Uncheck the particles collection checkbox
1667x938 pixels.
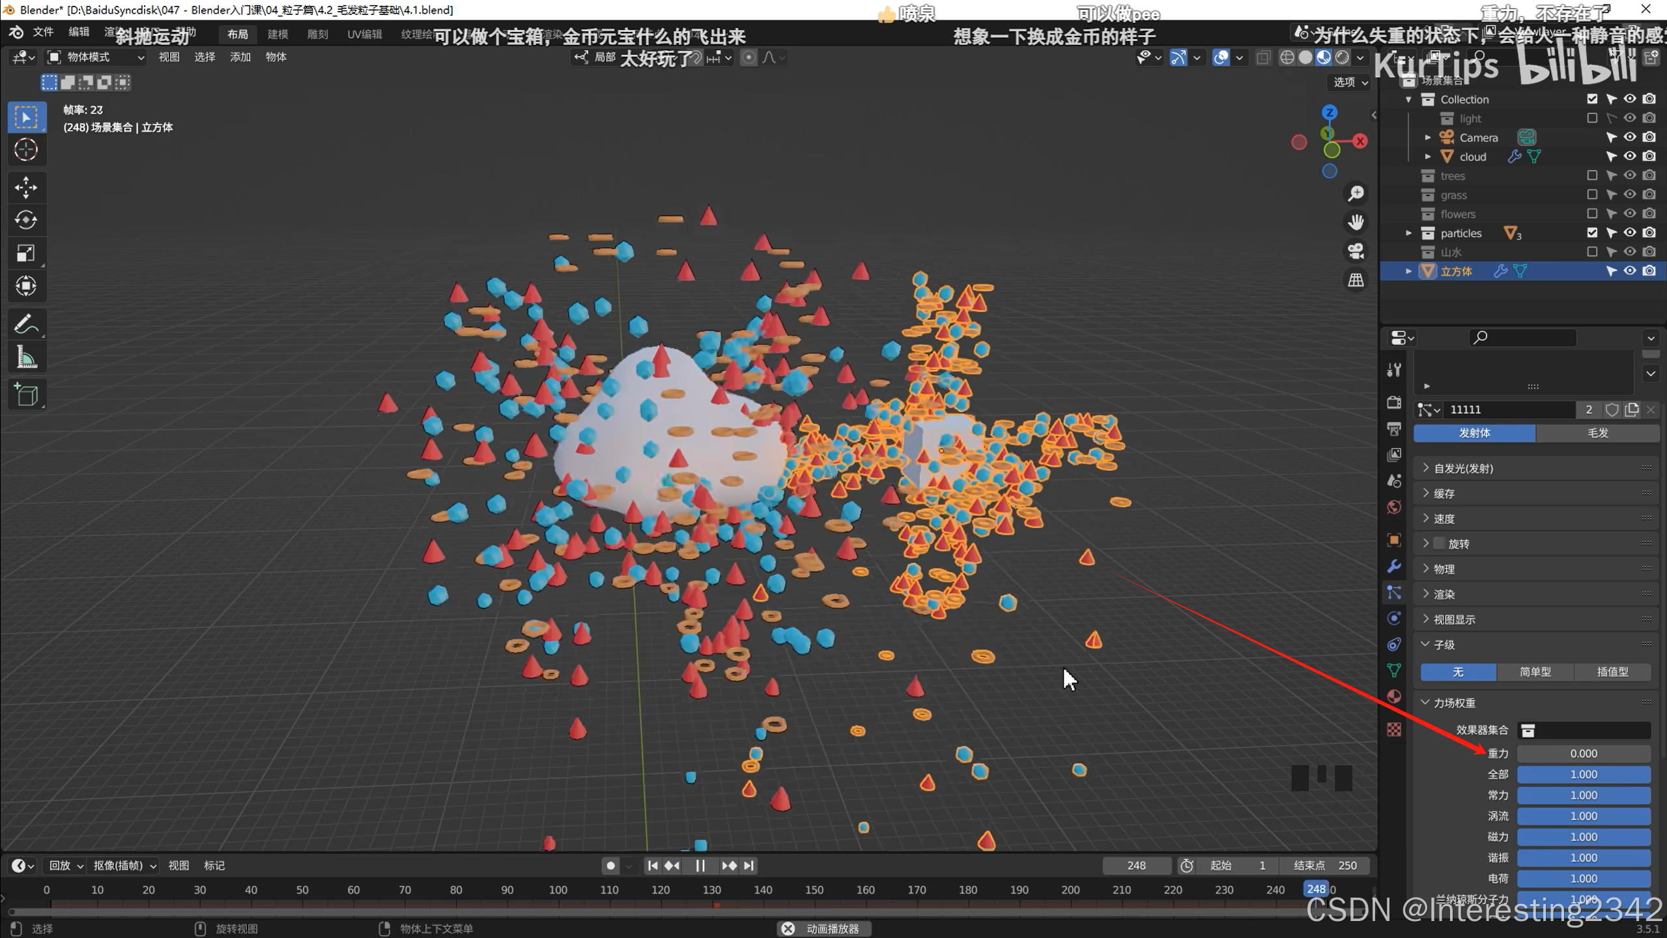1591,233
